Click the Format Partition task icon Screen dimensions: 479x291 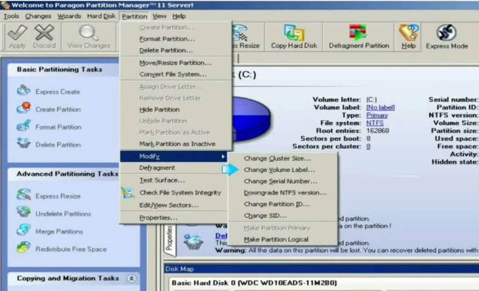coord(24,126)
